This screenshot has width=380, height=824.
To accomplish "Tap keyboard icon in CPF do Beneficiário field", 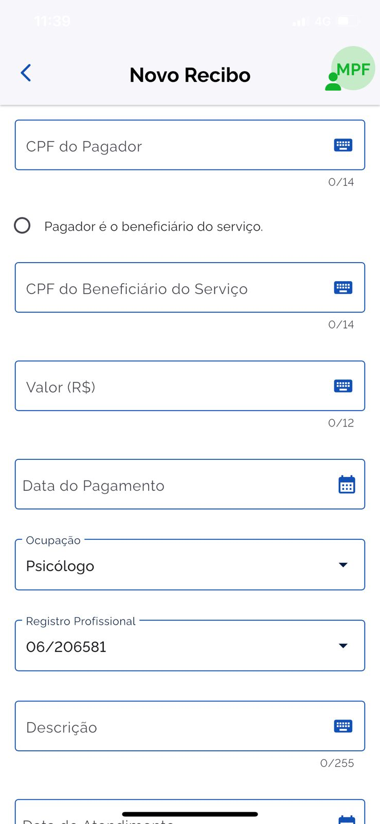I will pyautogui.click(x=343, y=287).
